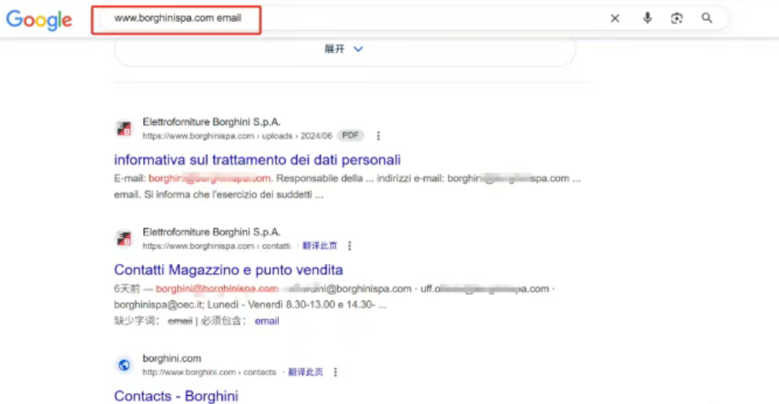Open three-dot menu for borghini.com contacts result
The image size is (779, 404).
[336, 372]
